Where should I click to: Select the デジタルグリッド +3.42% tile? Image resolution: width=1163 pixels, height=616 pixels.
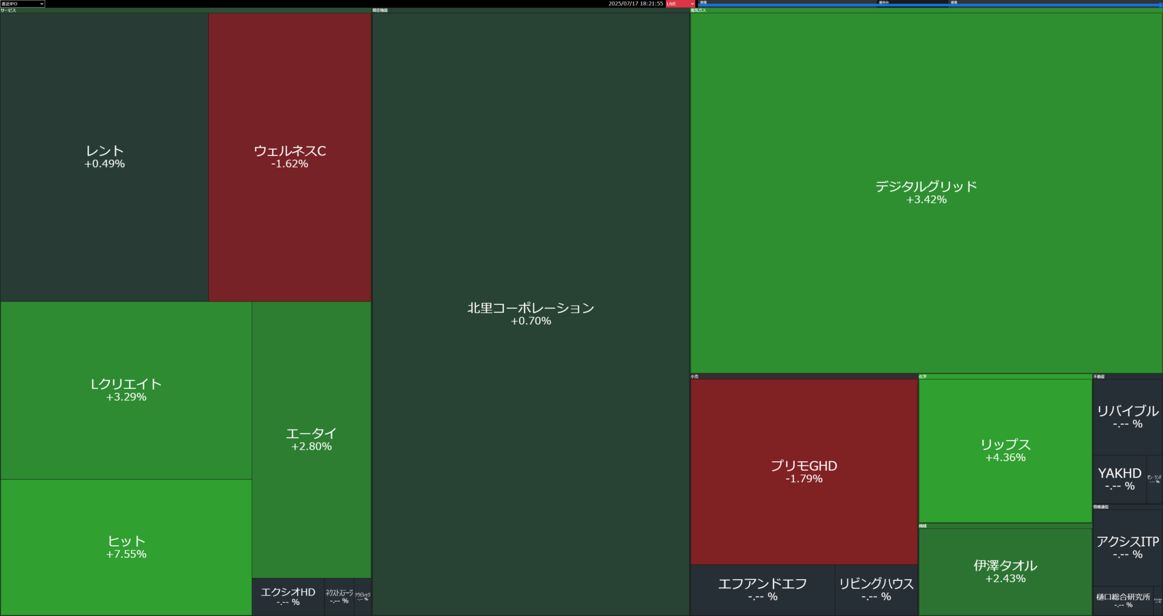[926, 193]
